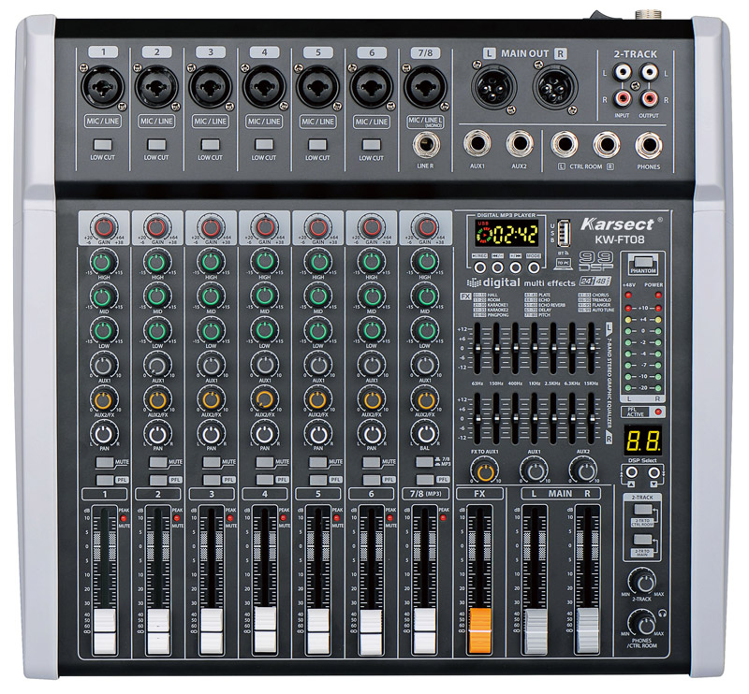Click the orange FX fader
This screenshot has height=694, width=749.
480,630
